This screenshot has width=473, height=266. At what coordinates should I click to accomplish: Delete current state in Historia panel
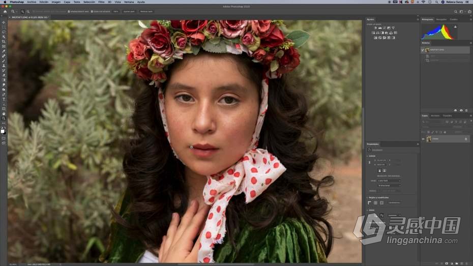pos(466,110)
